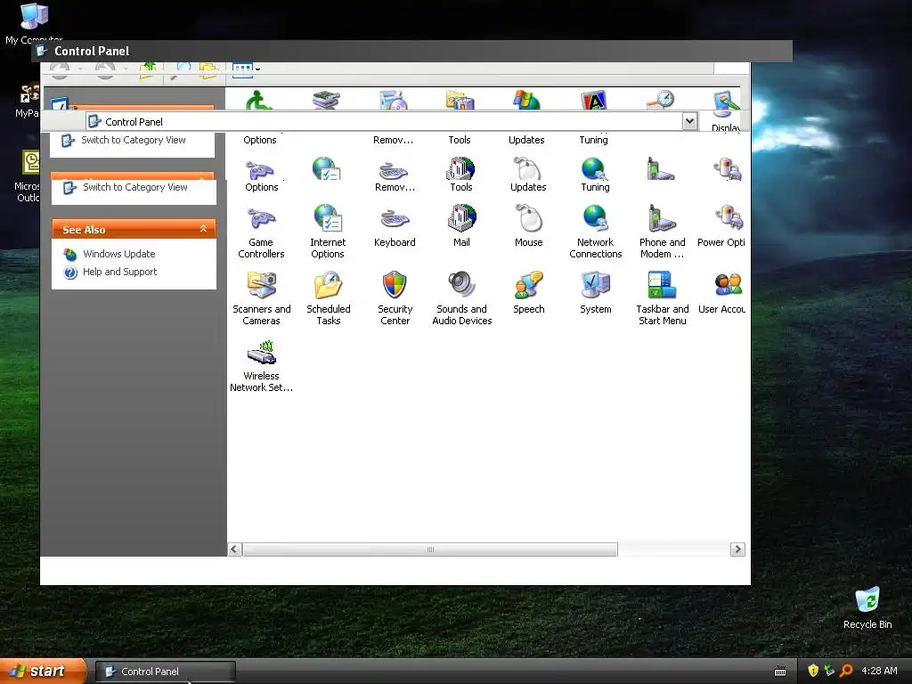Click the keyboard icon on taskbar
912x684 pixels.
pos(780,672)
